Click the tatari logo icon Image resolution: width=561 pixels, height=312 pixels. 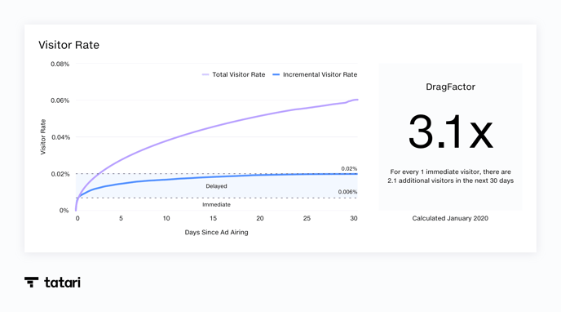click(32, 282)
